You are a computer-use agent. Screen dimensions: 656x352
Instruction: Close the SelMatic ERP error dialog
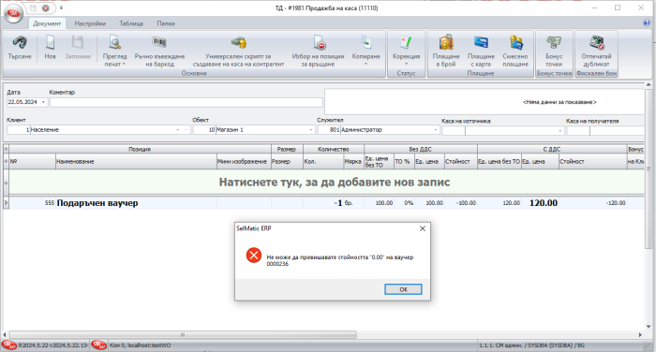pyautogui.click(x=423, y=228)
